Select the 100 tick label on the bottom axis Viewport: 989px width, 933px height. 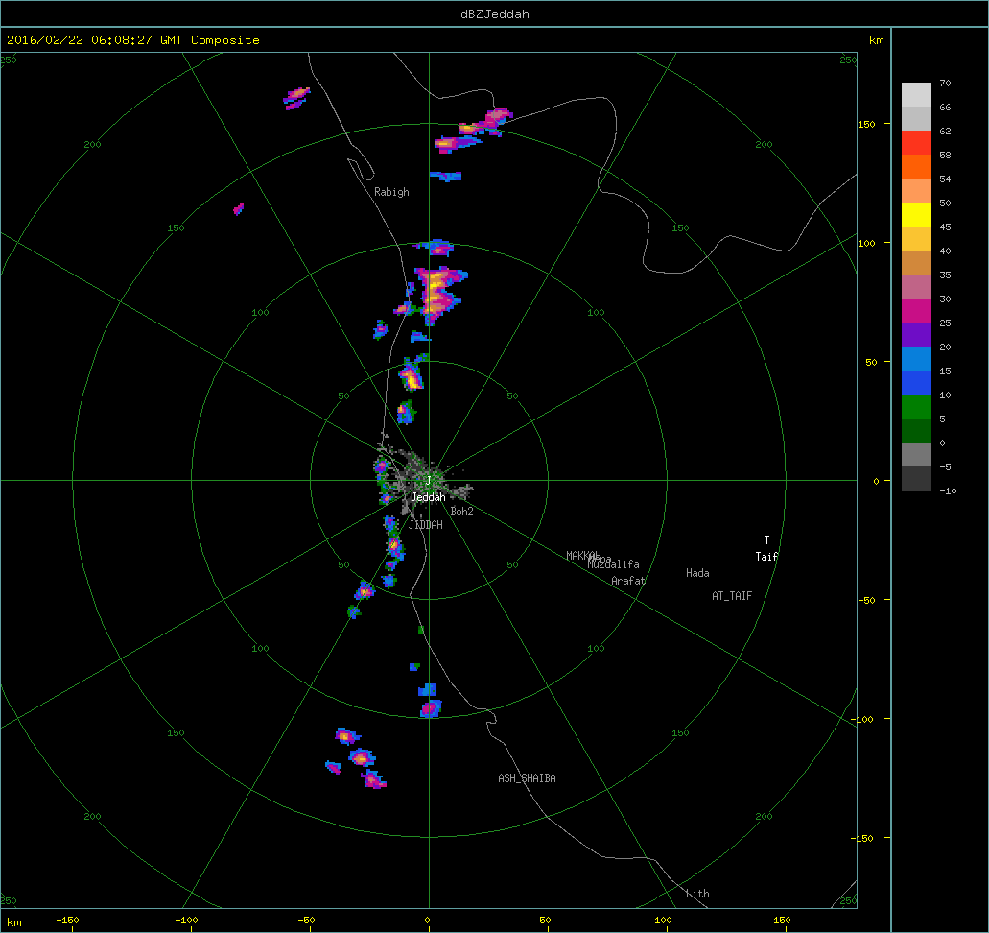pyautogui.click(x=663, y=920)
